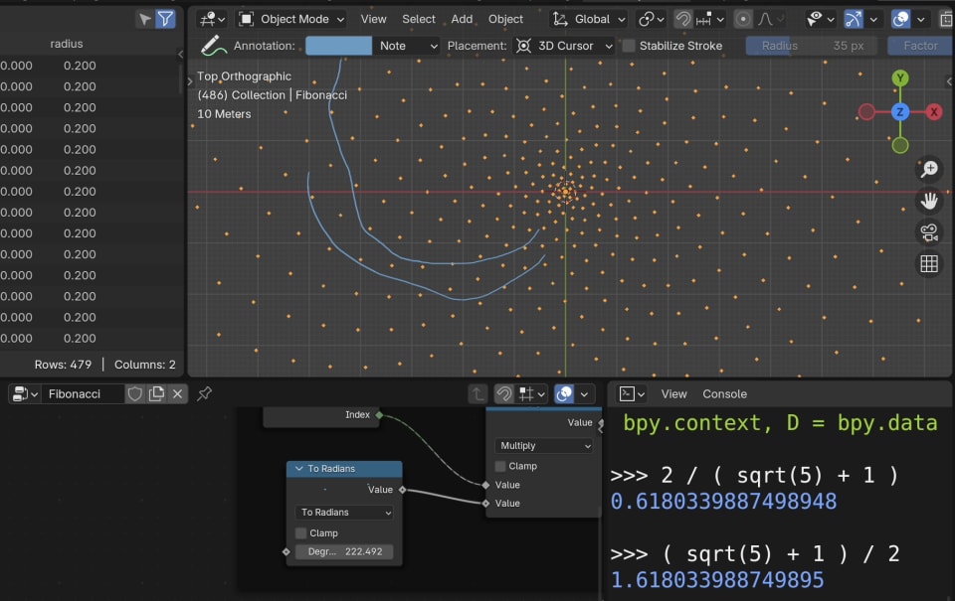Viewport: 955px width, 601px height.
Task: Click the hand pan icon in viewport sidebar
Action: [x=928, y=201]
